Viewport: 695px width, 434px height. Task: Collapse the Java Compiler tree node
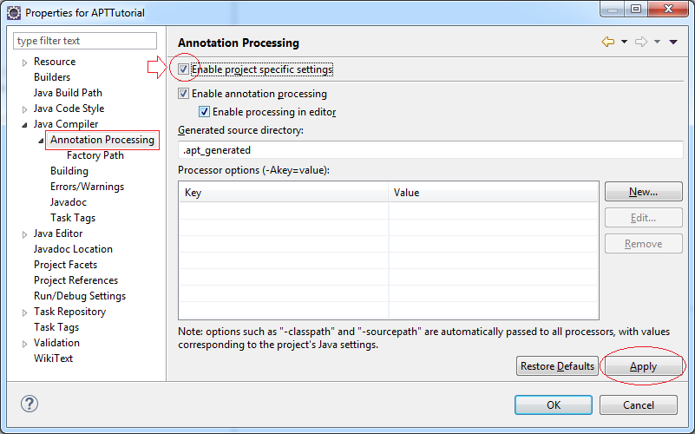(x=25, y=125)
